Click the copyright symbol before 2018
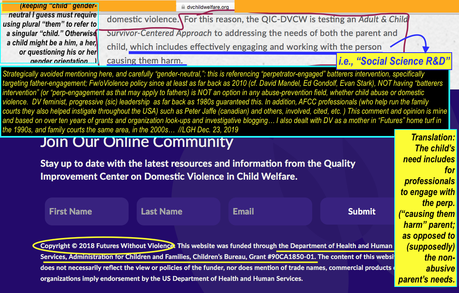Screen dimensions: 459x293 (x=74, y=246)
